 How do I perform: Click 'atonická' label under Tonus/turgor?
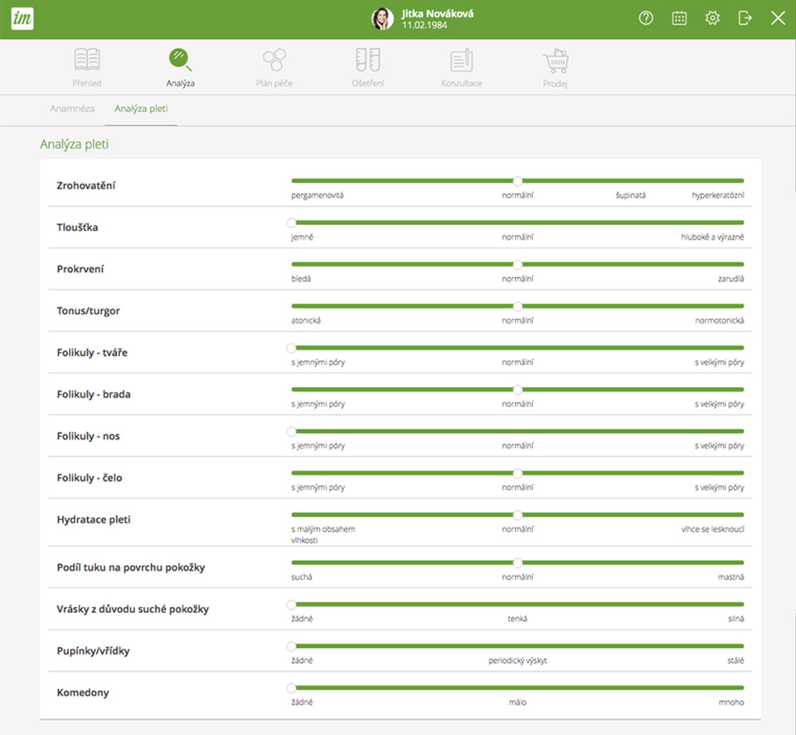pyautogui.click(x=306, y=320)
